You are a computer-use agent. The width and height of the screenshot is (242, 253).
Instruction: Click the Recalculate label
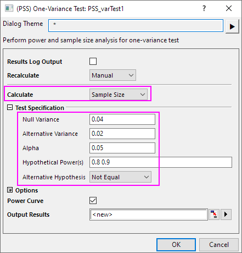pos(23,75)
